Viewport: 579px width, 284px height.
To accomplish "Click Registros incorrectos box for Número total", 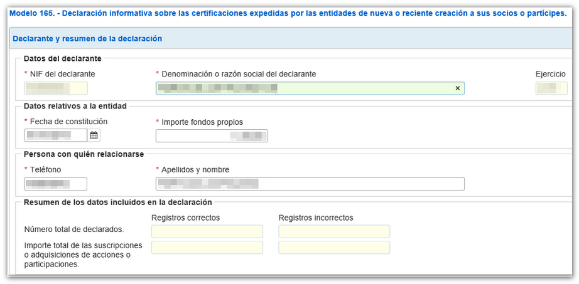I will (334, 231).
